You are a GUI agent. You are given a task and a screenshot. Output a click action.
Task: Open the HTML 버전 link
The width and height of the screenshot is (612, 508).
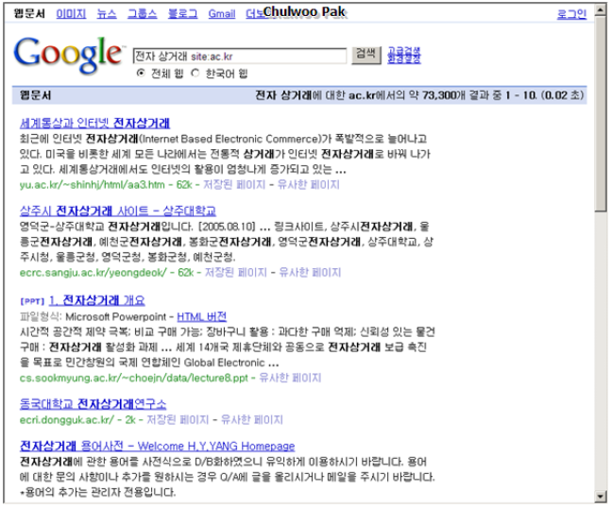coord(202,316)
